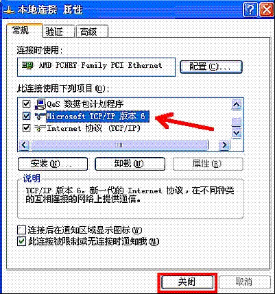This screenshot has width=275, height=294.
Task: Click the Microsoft TCP/IP version 6 protocol icon
Action: [40, 117]
